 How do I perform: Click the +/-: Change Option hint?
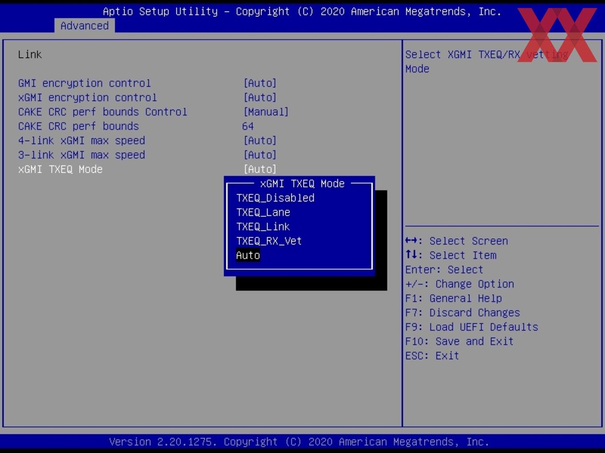[460, 284]
